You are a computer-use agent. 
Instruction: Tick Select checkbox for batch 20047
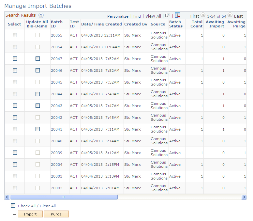pyautogui.click(x=15, y=59)
